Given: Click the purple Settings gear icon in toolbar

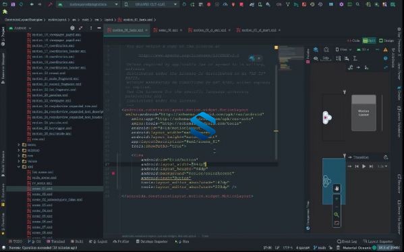Looking at the screenshot, I should pos(341,4).
